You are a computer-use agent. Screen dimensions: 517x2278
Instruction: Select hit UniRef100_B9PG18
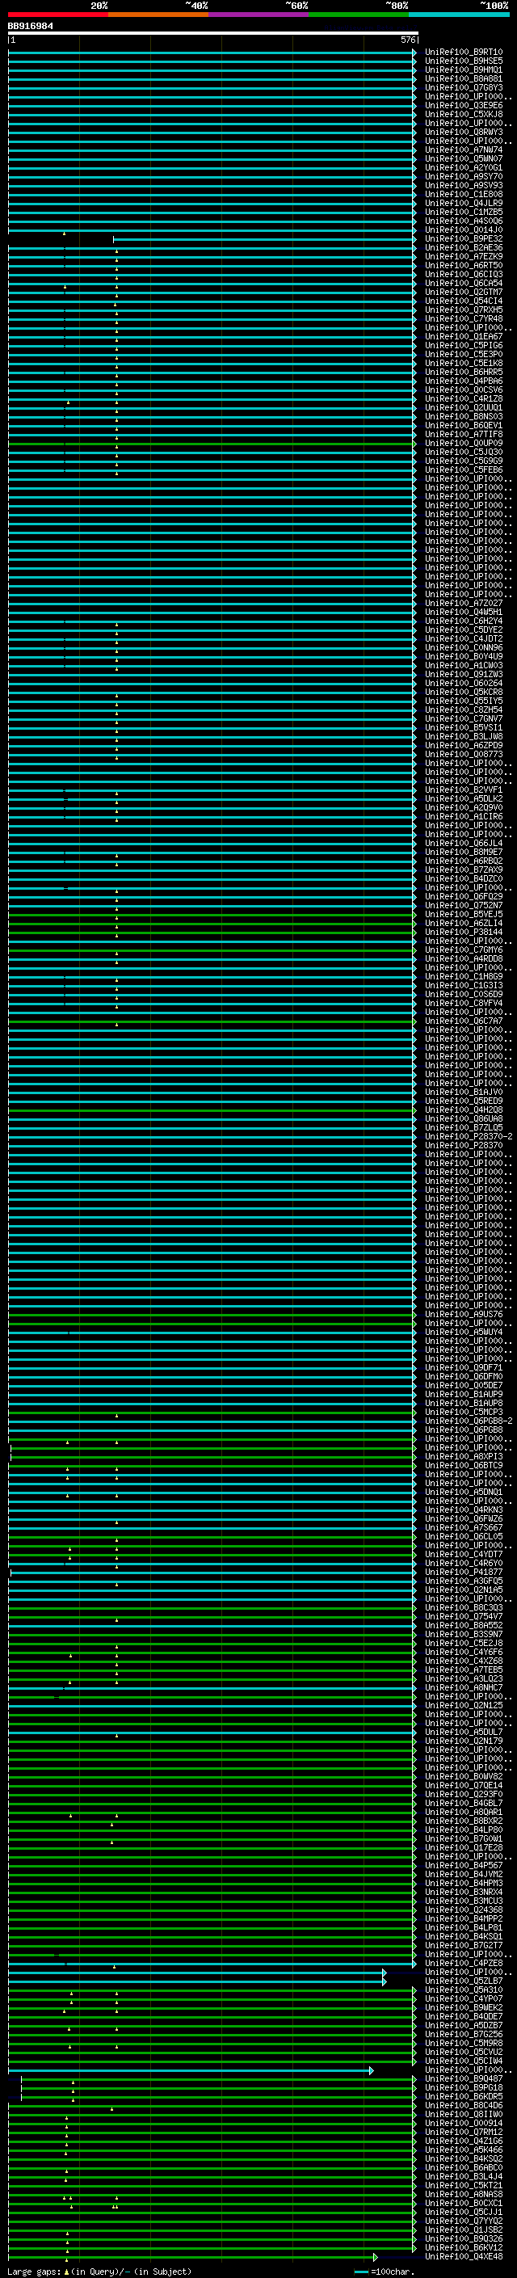(463, 2087)
